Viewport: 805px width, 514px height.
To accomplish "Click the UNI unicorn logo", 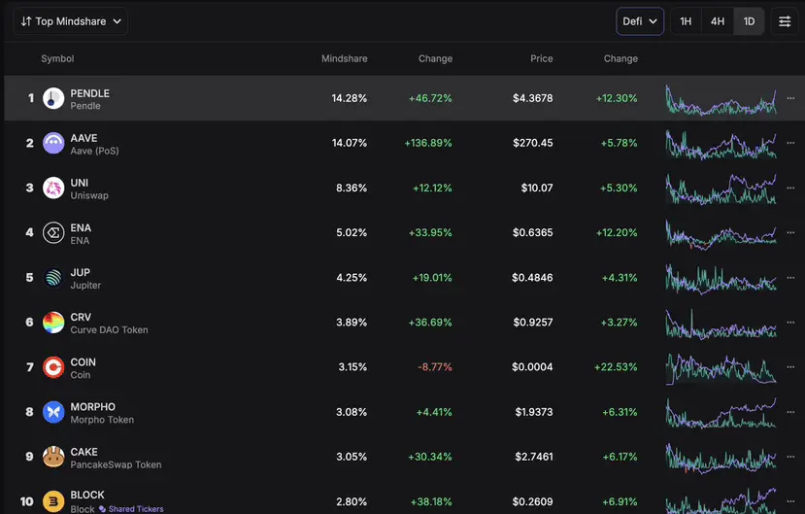I will [x=53, y=188].
